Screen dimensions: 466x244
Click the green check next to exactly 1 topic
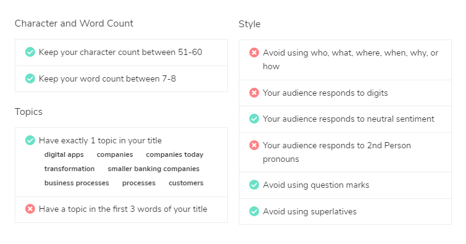30,140
